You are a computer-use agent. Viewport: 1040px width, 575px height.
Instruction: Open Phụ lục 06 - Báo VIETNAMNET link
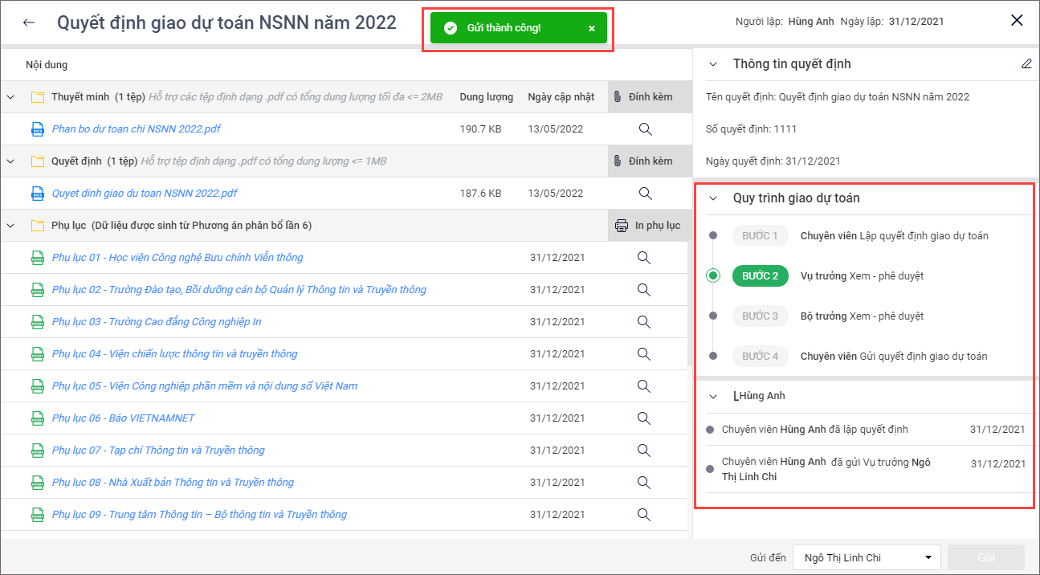tap(123, 418)
